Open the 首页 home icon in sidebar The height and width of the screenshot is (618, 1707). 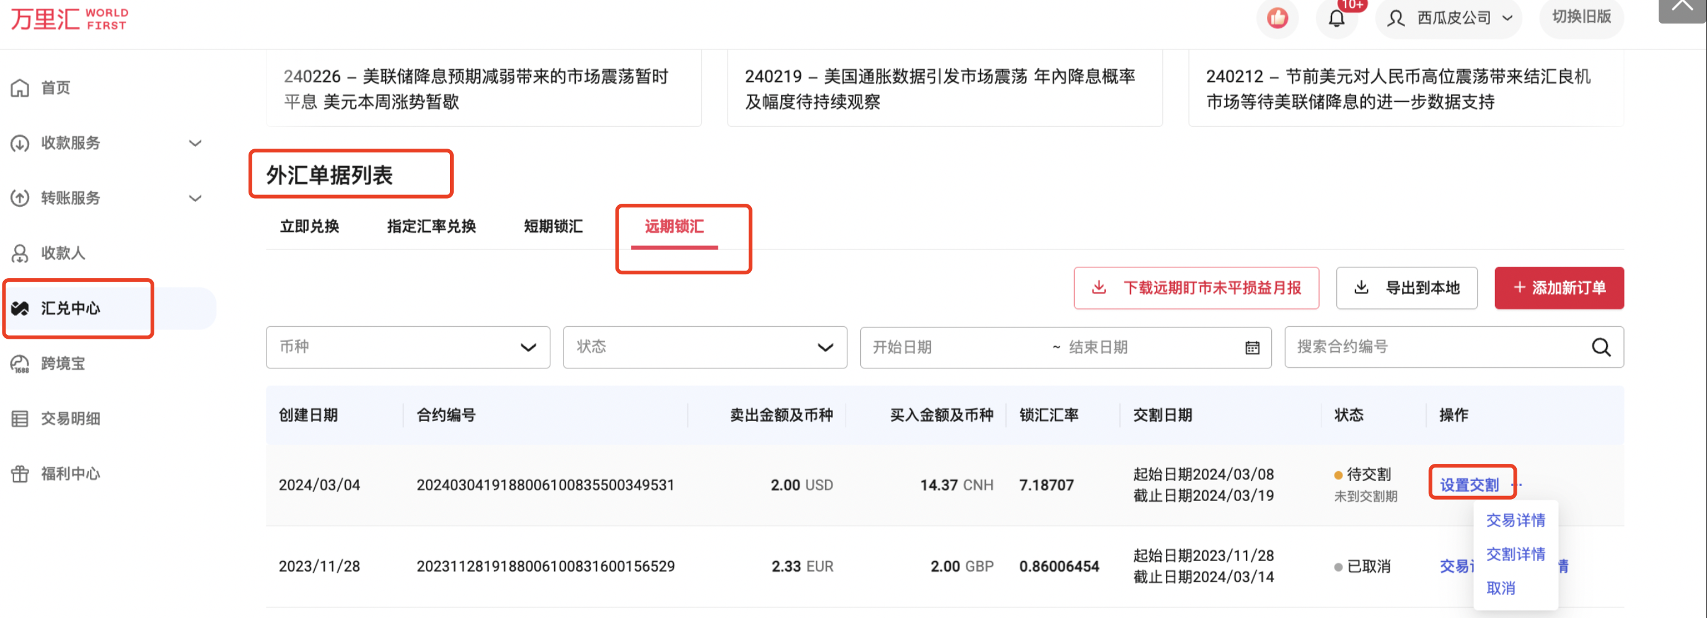(20, 87)
